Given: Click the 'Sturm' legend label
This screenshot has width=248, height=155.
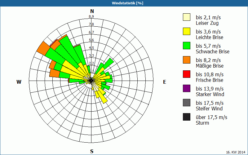Looking at the screenshot, I should (x=202, y=123).
